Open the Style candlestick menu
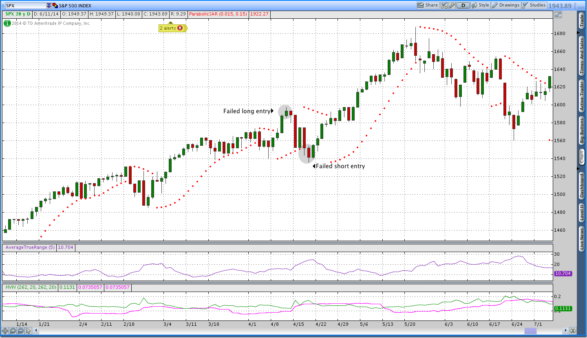 [481, 5]
